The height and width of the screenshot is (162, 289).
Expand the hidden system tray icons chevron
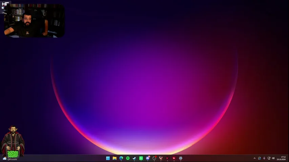pos(254,158)
